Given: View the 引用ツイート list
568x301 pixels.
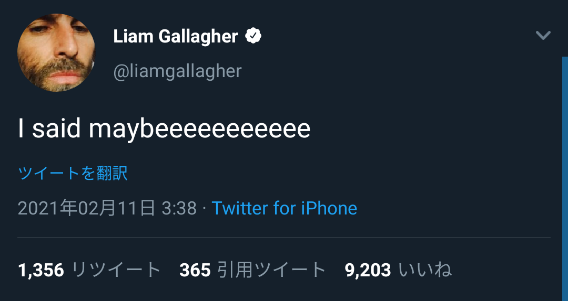Looking at the screenshot, I should point(272,270).
